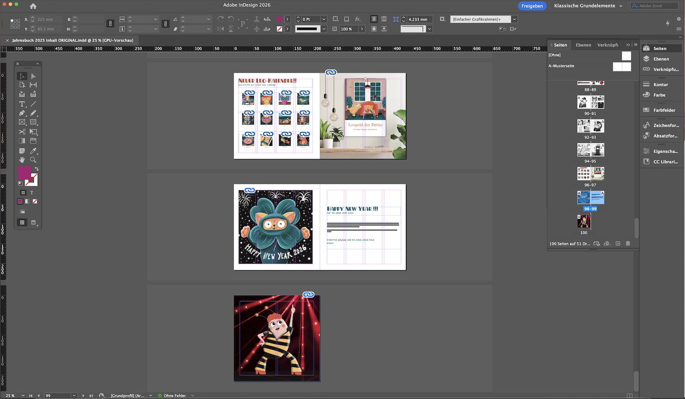Pick the Eyedropper tool

[x=33, y=151]
